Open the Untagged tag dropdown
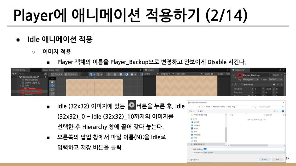 (250, 79)
